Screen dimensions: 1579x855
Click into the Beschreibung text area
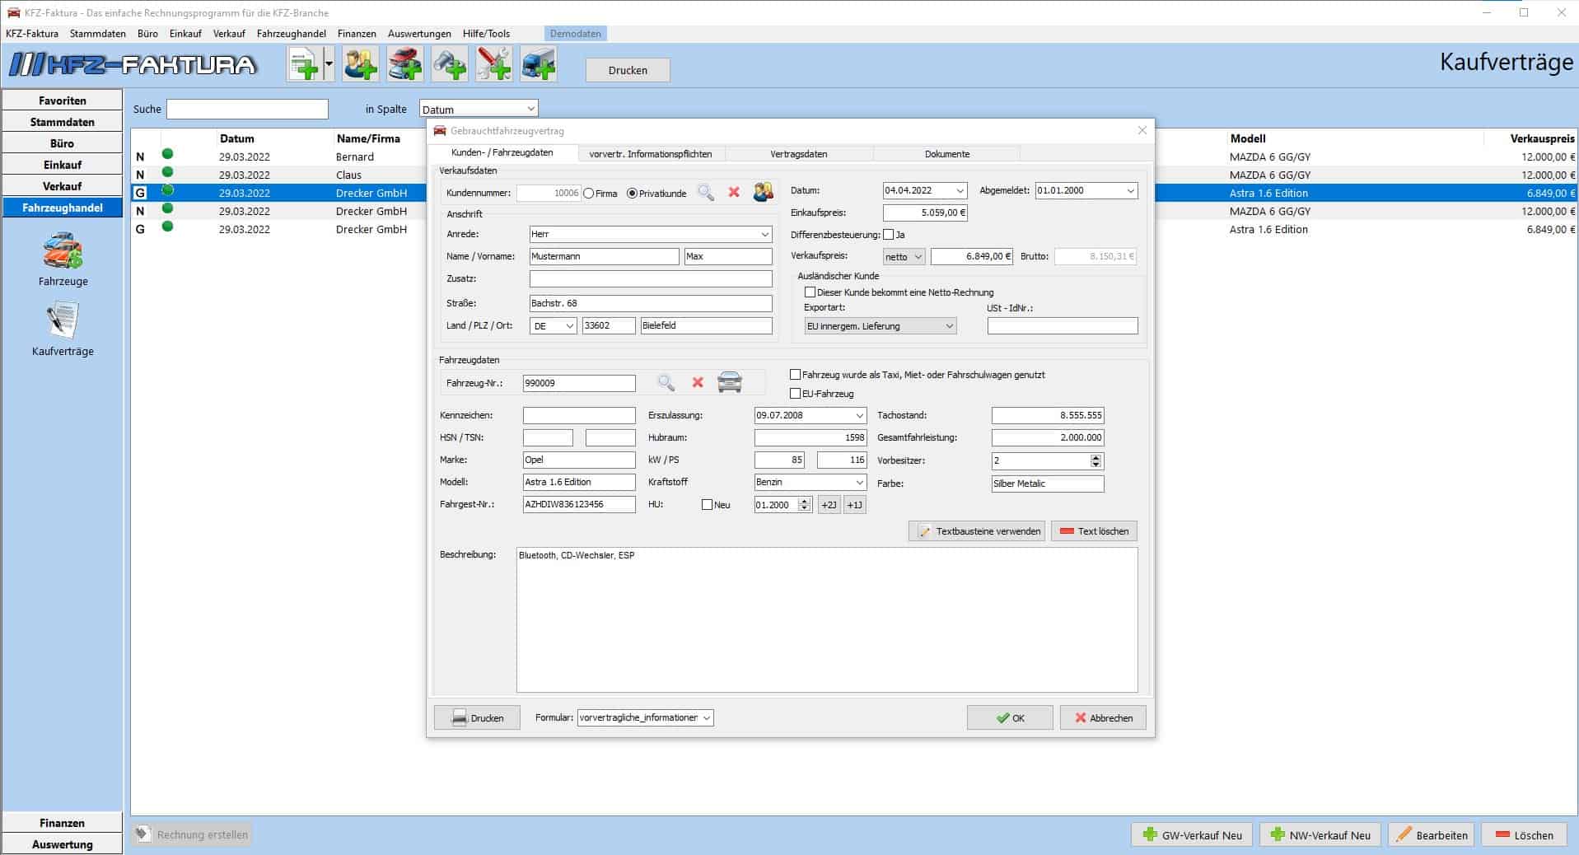(x=826, y=619)
